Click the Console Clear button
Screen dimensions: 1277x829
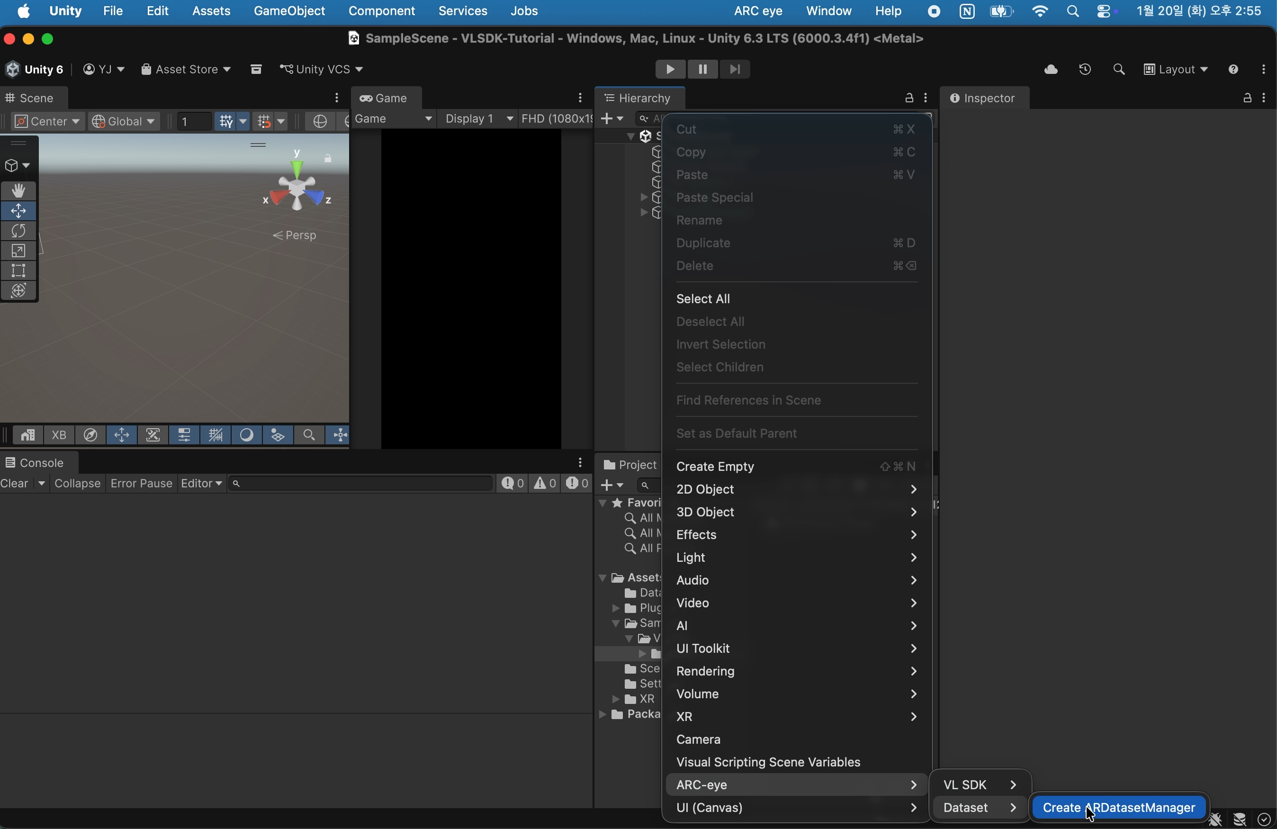tap(15, 484)
